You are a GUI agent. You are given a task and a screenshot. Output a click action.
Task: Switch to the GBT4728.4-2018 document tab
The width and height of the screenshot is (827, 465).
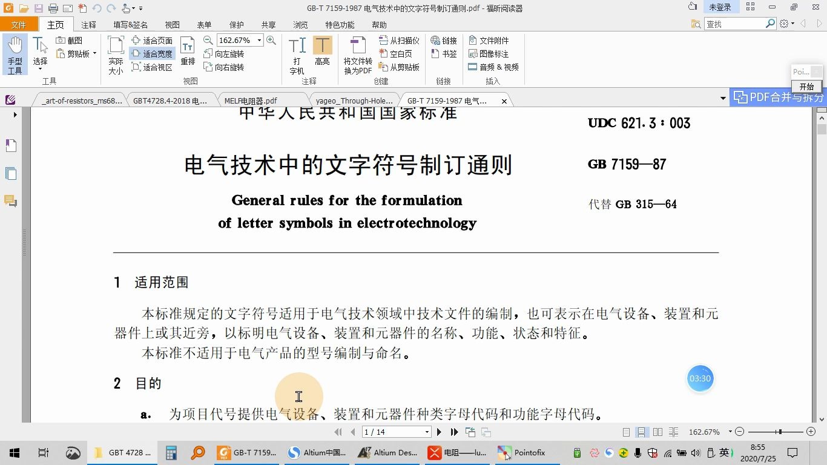point(170,101)
